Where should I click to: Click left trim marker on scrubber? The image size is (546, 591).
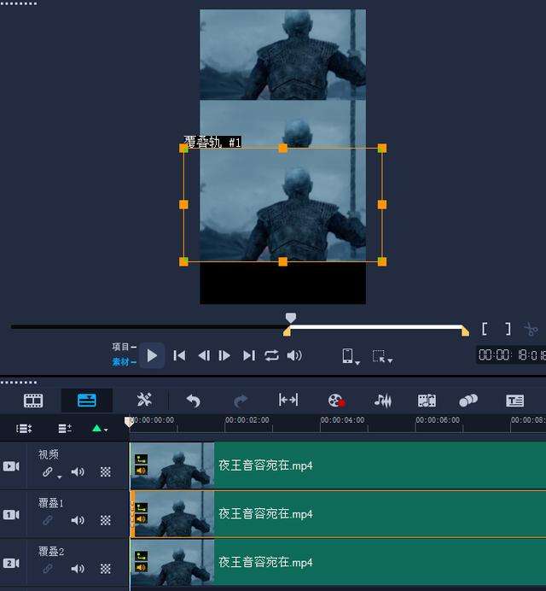coord(287,331)
